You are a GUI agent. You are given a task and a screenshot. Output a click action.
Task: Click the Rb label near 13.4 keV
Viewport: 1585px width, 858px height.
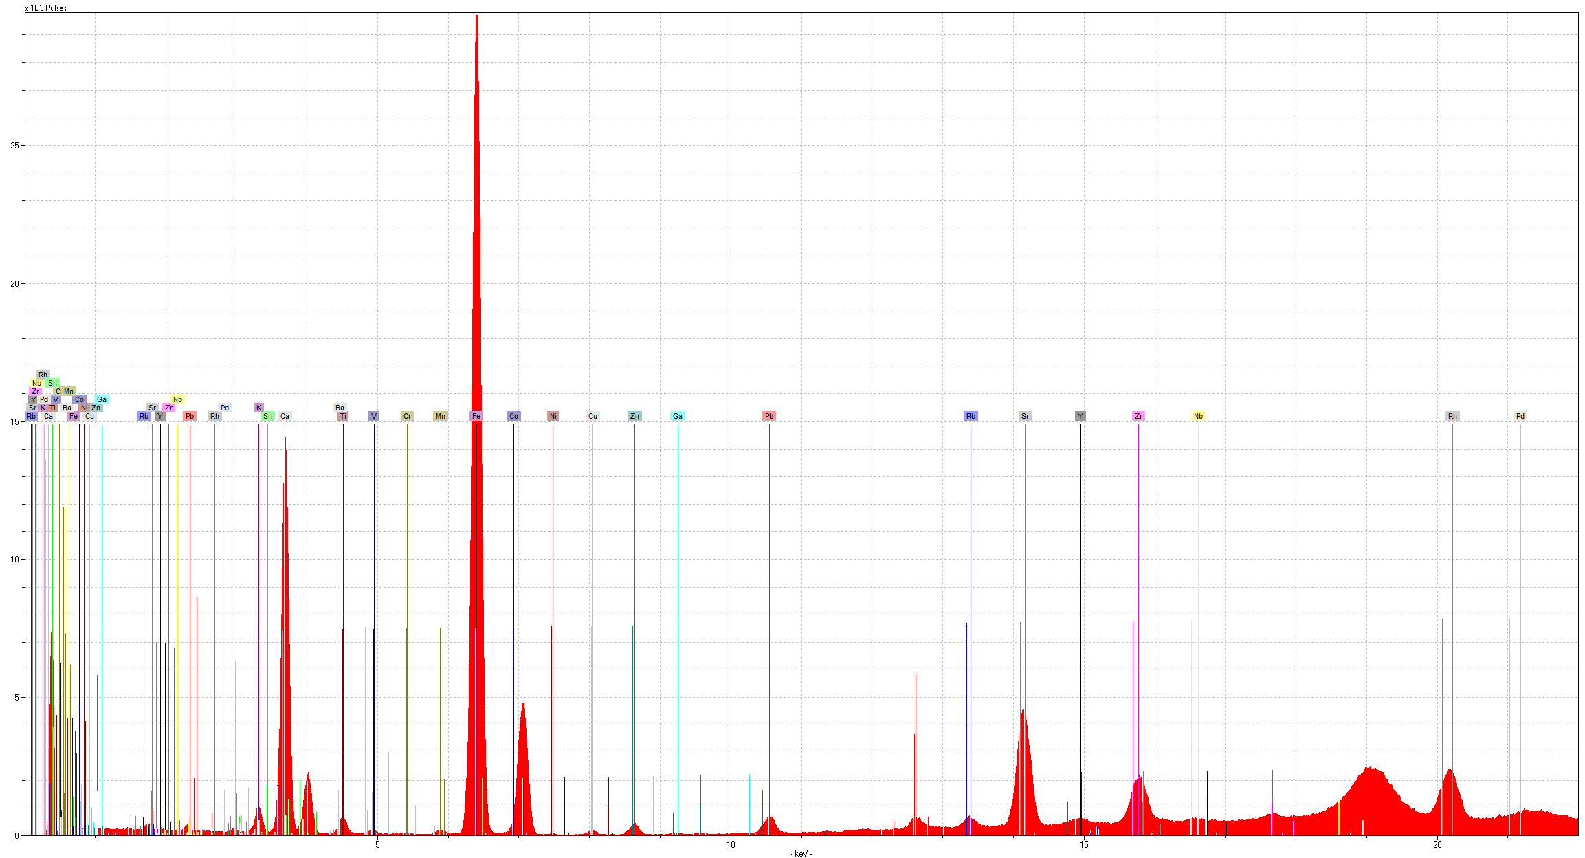click(971, 416)
